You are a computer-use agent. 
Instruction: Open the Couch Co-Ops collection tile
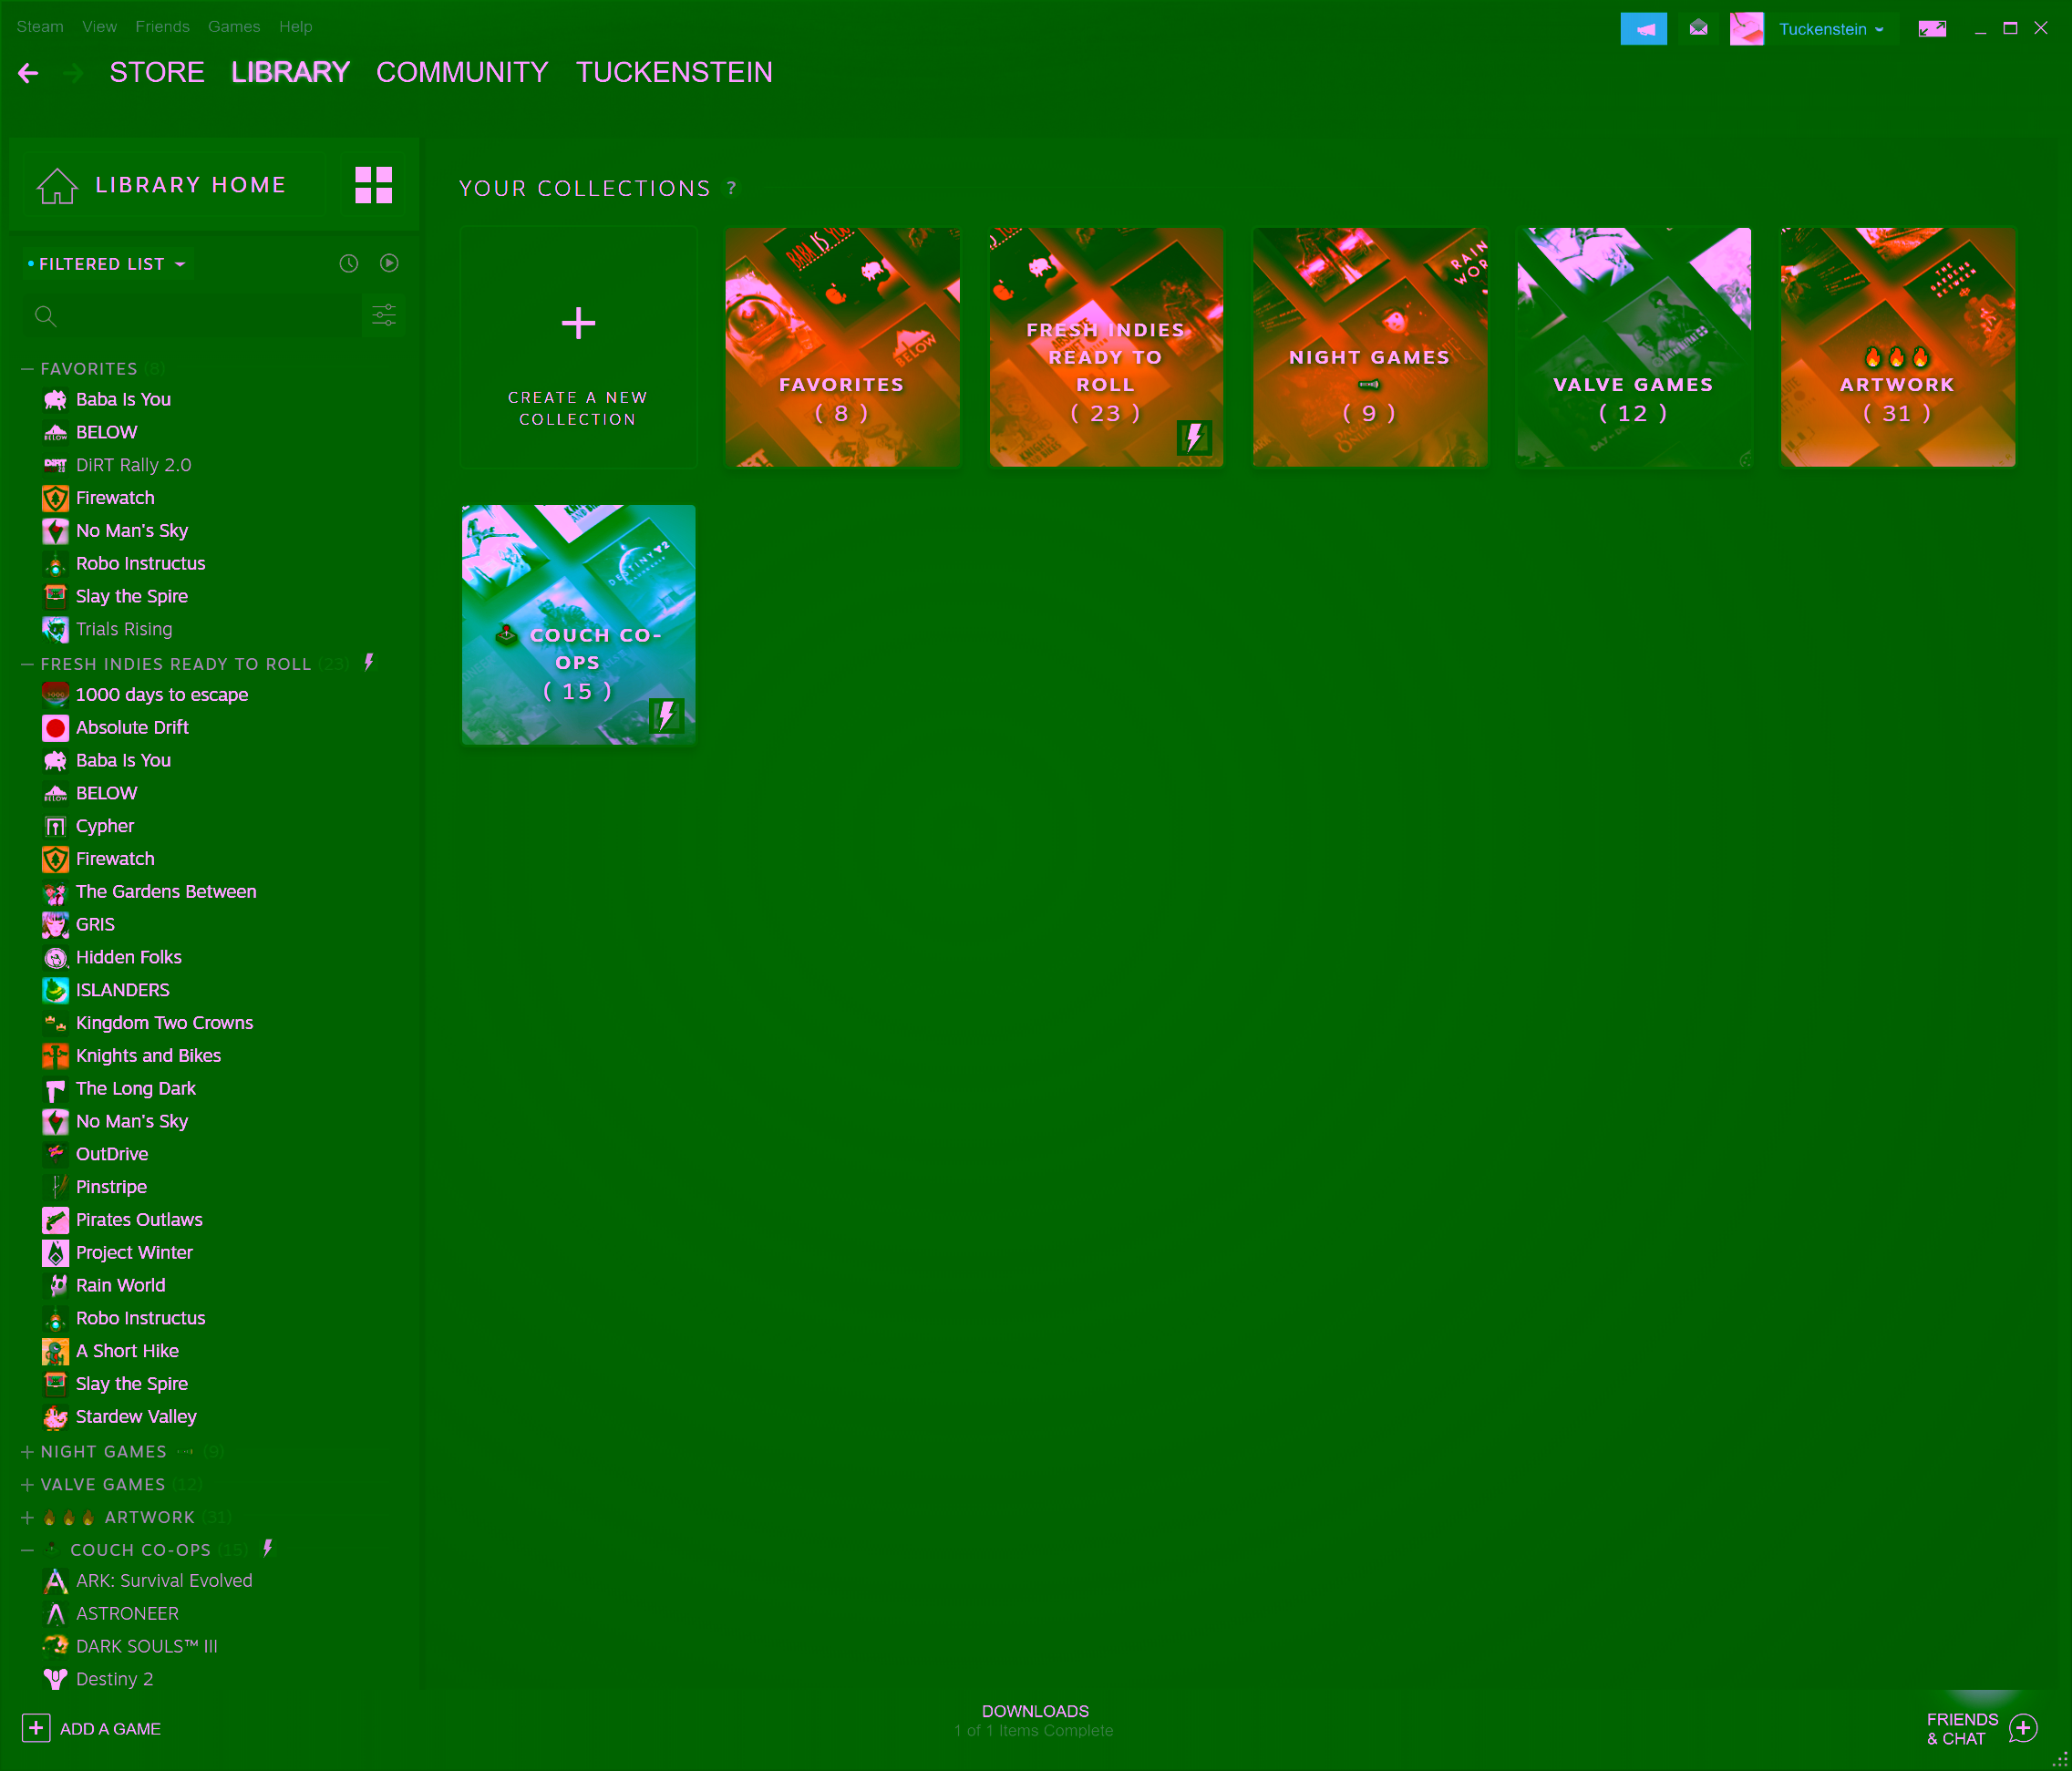tap(578, 625)
